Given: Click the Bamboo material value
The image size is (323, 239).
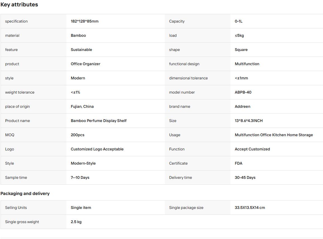Looking at the screenshot, I should pos(78,35).
